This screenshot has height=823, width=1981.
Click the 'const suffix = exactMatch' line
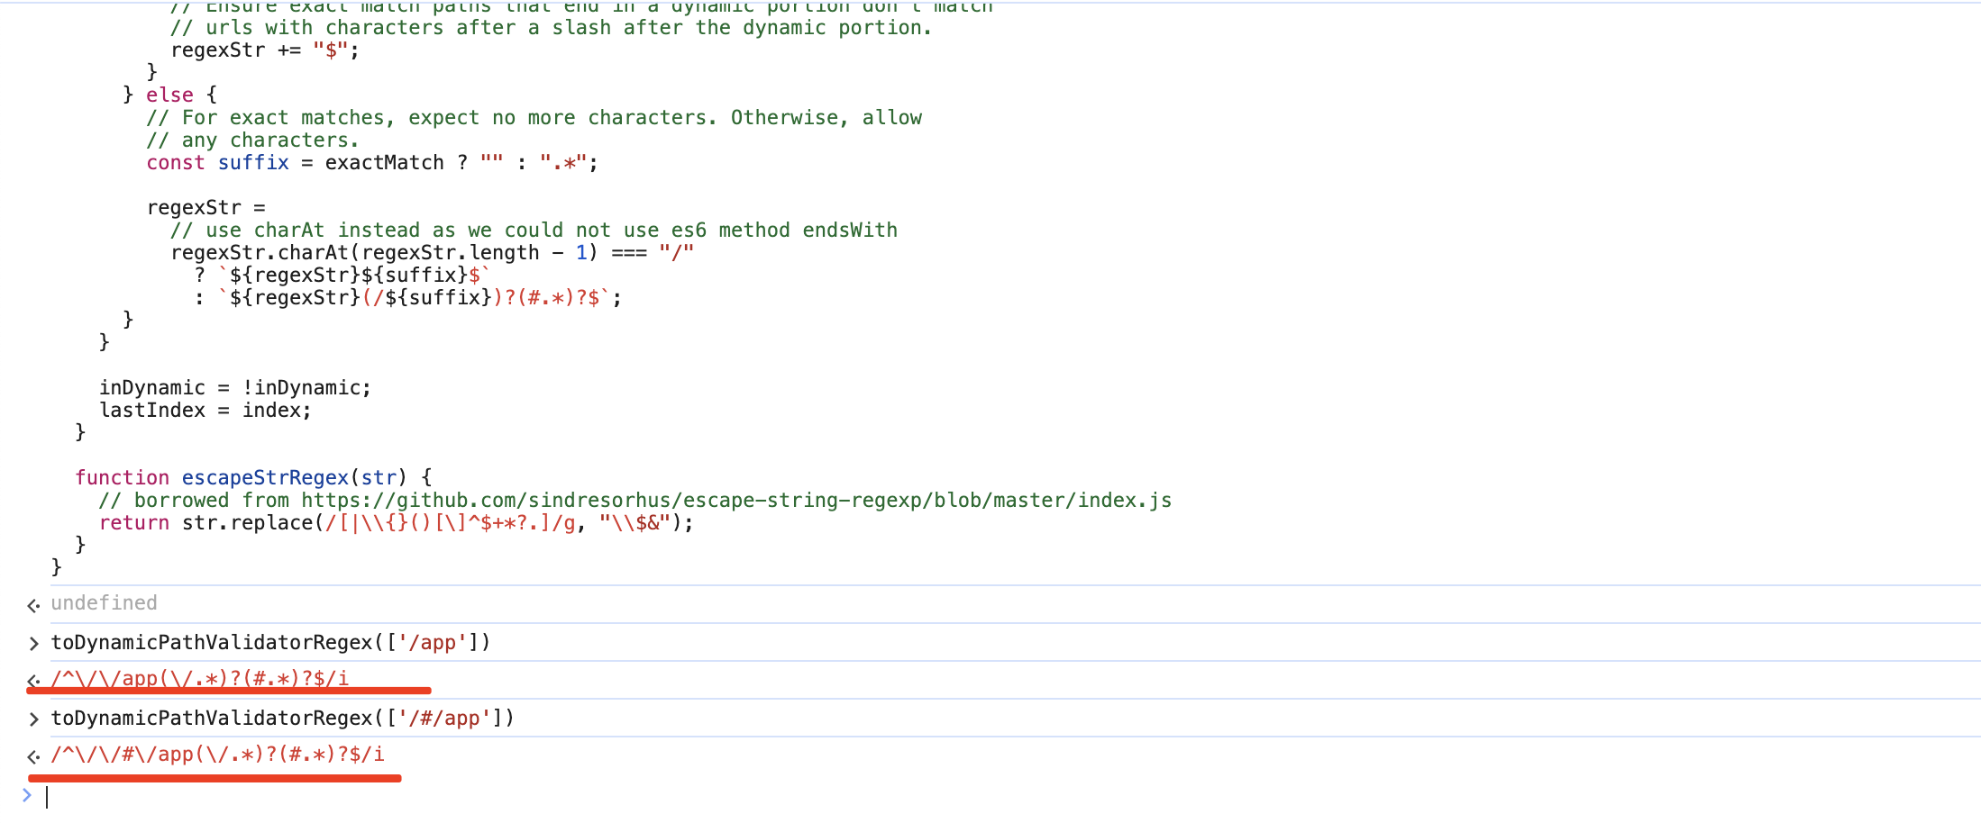click(372, 162)
